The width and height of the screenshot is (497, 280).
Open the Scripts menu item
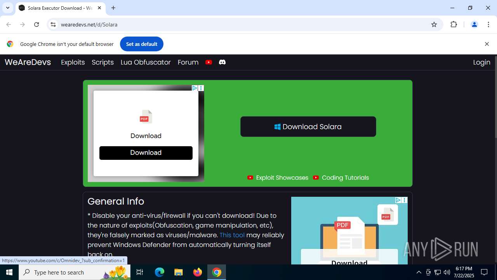[103, 62]
